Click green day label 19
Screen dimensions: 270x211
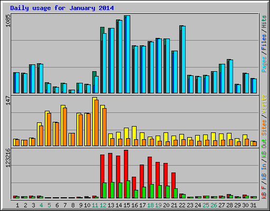[x=158, y=205]
